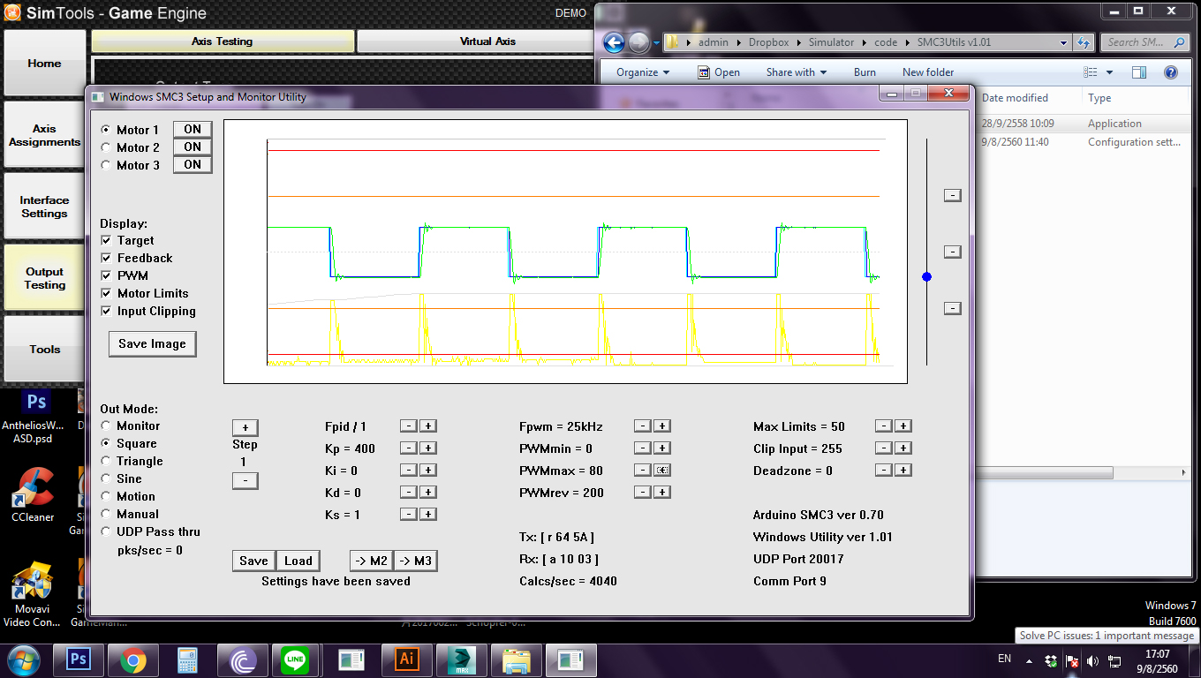Screen dimensions: 1201x678
Task: Expand the code folder breadcrumb arrow
Action: [x=907, y=42]
